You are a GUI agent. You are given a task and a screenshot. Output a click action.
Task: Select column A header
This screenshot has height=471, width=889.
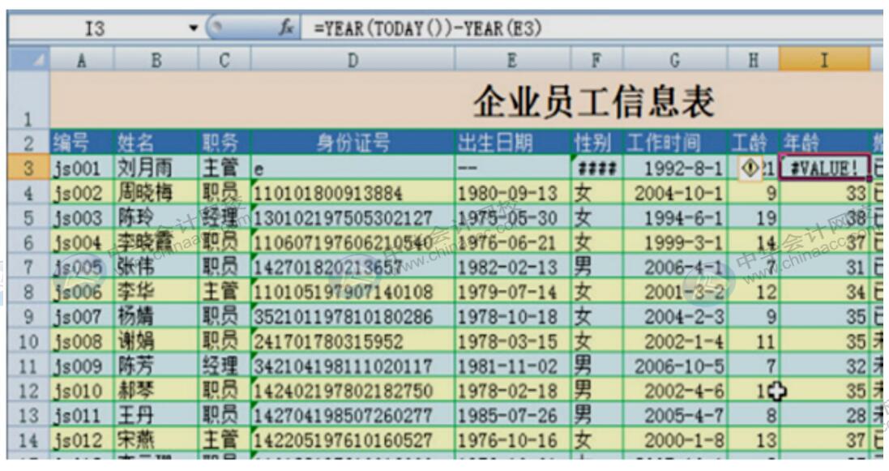click(82, 59)
